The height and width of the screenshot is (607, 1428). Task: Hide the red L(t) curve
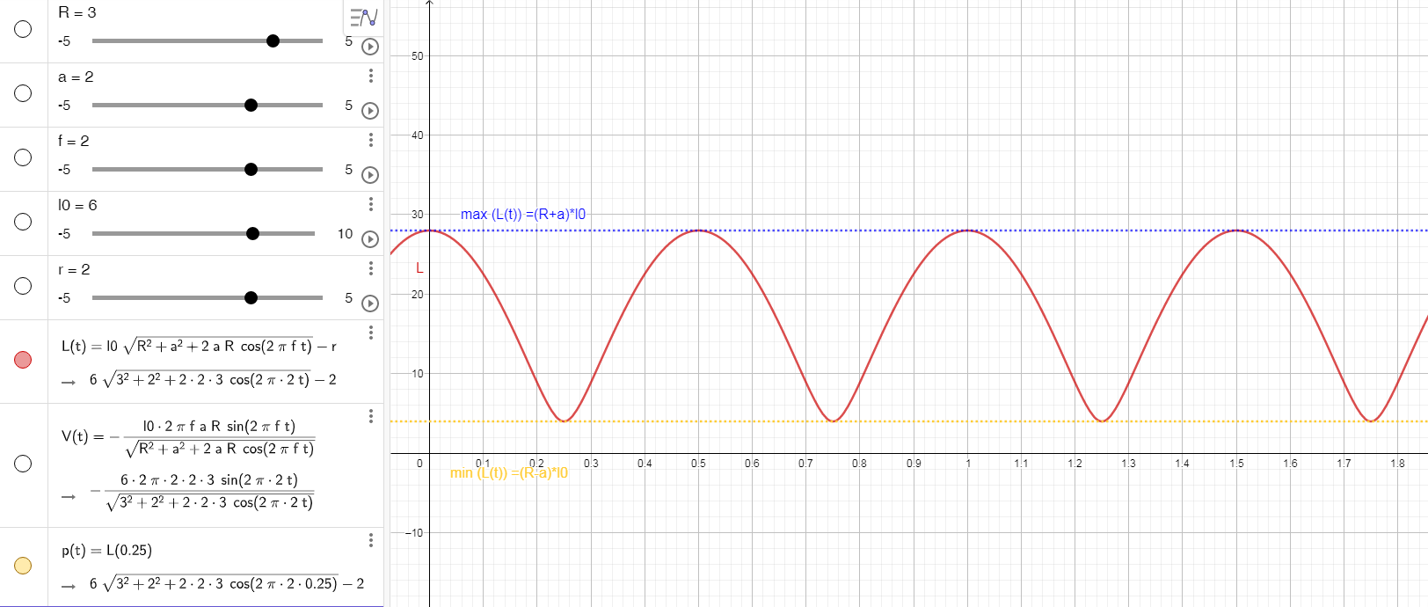coord(23,360)
